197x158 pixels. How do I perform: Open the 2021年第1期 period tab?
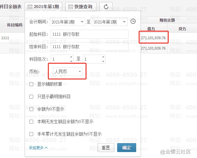[x=44, y=7]
